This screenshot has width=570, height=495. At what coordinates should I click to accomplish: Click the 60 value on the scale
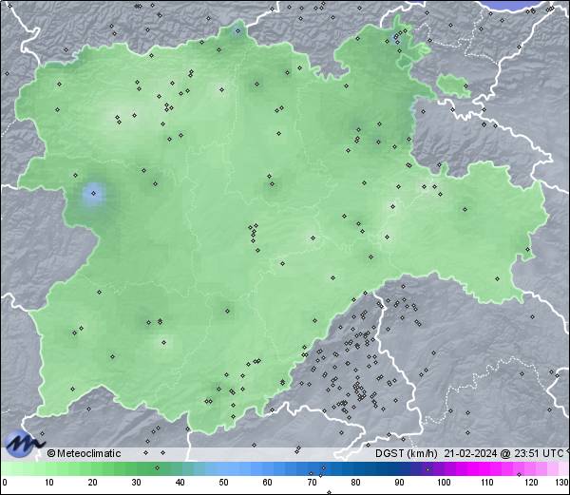[268, 483]
